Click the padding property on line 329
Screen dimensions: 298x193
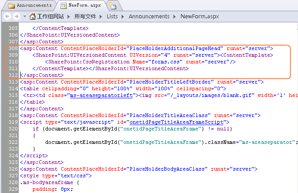coord(43,189)
